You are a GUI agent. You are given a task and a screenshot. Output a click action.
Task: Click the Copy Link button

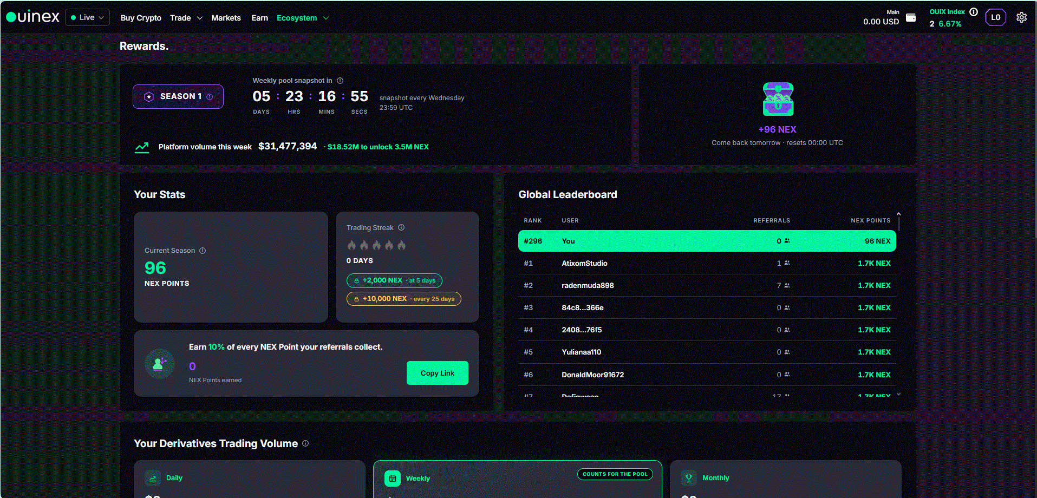pos(438,373)
